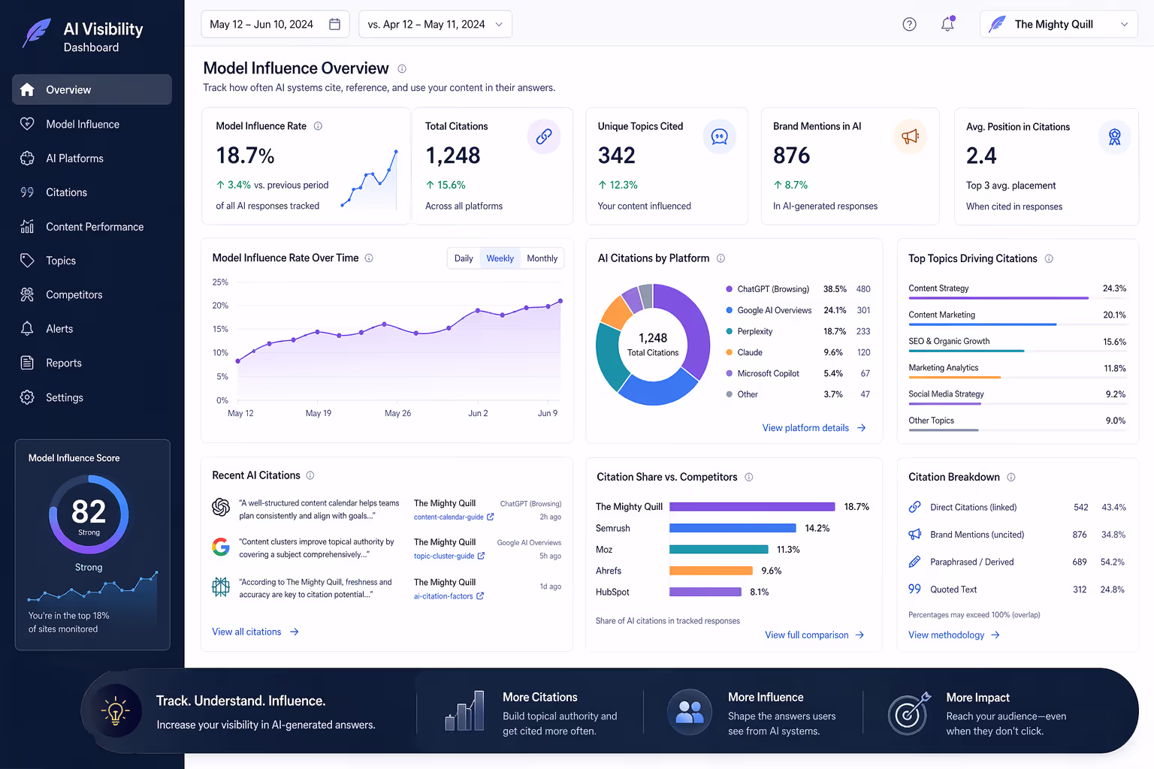Select the Citations sidebar icon
The height and width of the screenshot is (769, 1154).
click(27, 192)
